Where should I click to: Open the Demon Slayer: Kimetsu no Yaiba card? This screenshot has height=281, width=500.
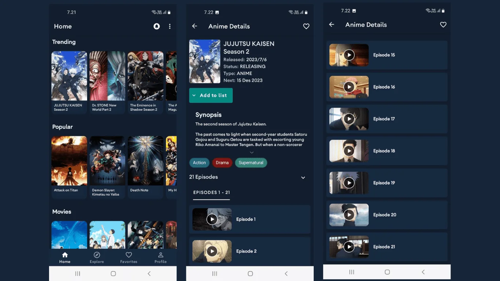(107, 167)
